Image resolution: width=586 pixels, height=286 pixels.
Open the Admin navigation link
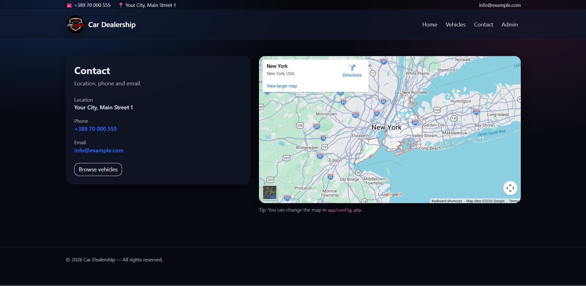click(509, 25)
